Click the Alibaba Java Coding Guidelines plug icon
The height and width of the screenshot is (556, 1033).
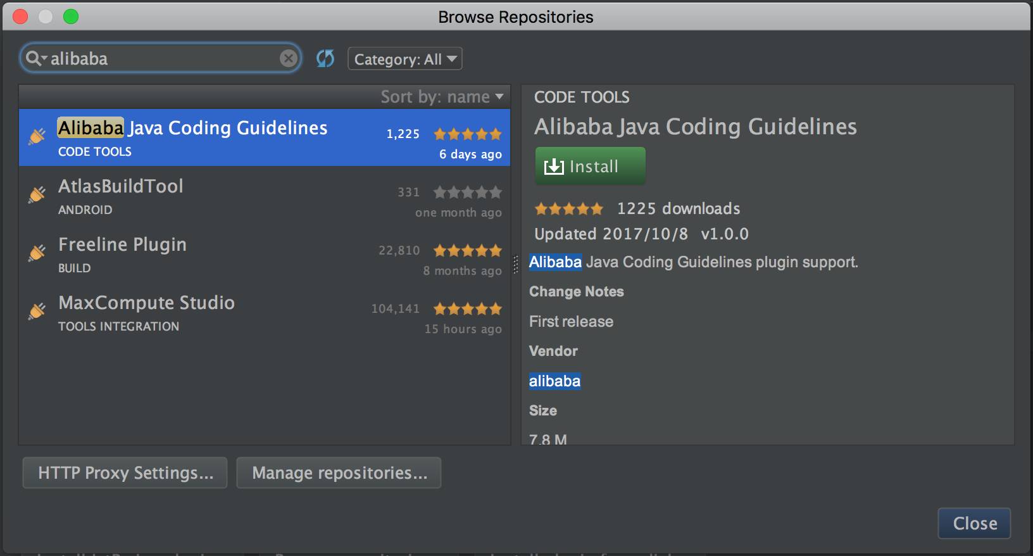click(37, 136)
